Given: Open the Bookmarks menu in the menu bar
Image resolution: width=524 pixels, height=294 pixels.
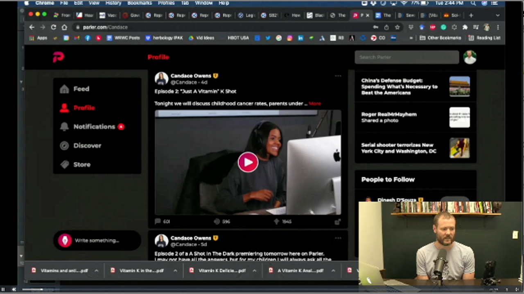Looking at the screenshot, I should pos(139,3).
